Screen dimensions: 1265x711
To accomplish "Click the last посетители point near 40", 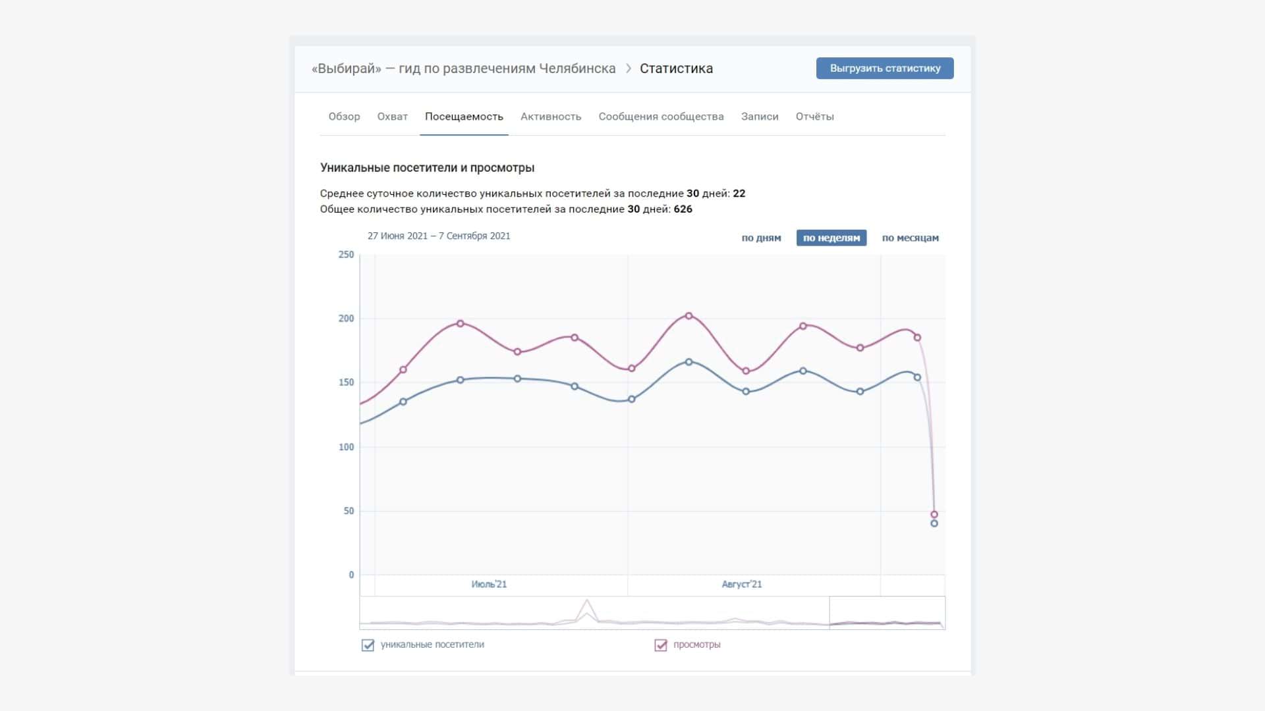I will point(934,523).
